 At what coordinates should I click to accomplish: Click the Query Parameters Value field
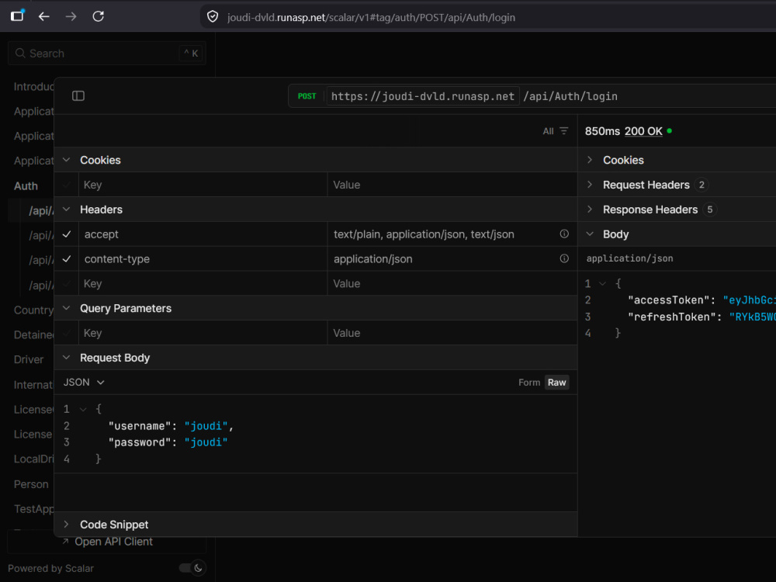pos(452,333)
